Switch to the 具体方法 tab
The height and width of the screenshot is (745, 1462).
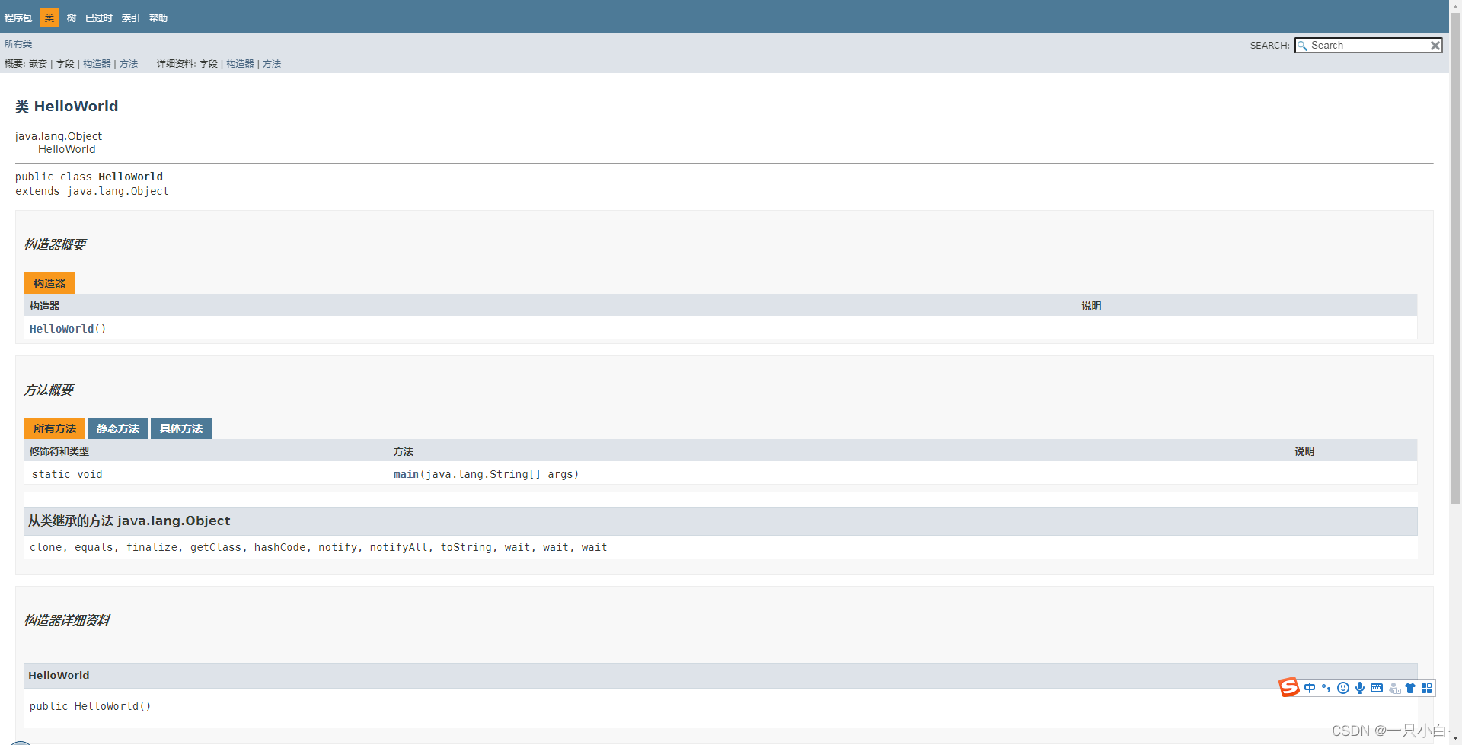click(181, 428)
